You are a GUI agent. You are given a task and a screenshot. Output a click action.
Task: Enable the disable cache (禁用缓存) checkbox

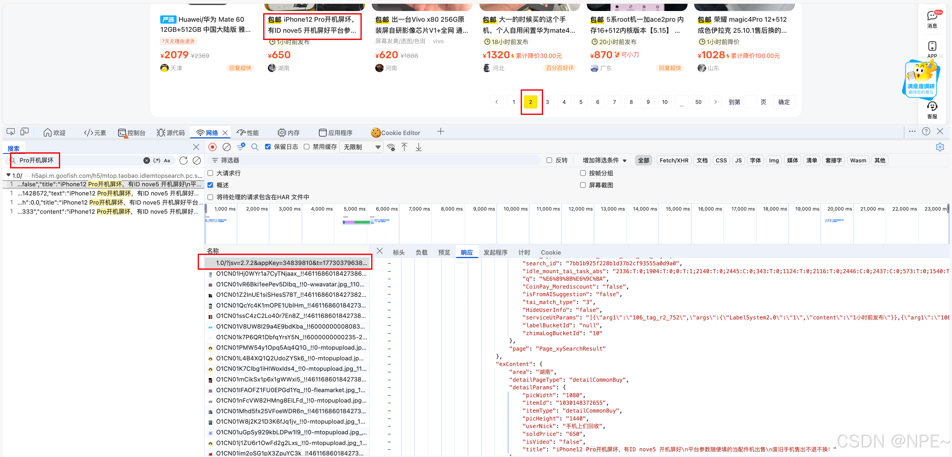(x=307, y=147)
